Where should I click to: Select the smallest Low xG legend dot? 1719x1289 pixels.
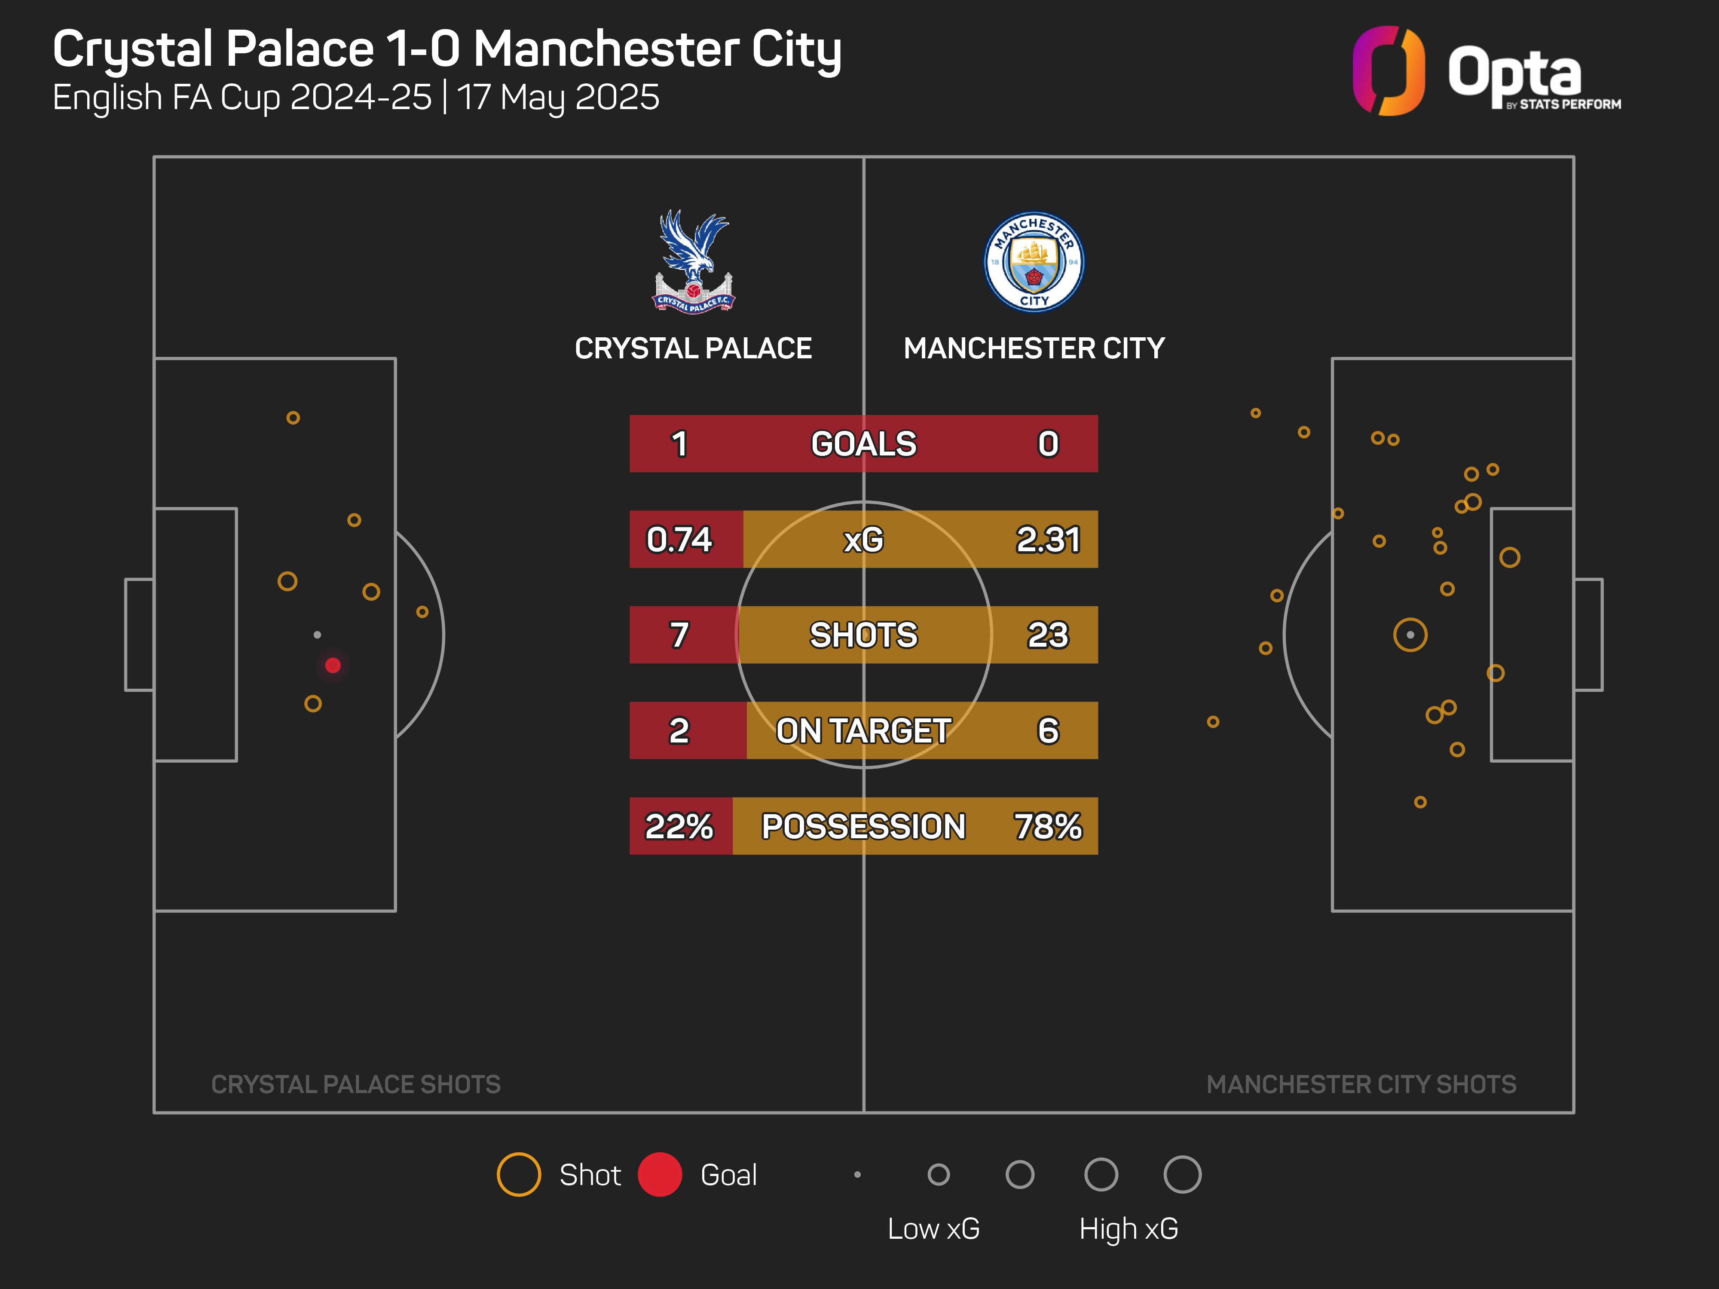[x=857, y=1174]
